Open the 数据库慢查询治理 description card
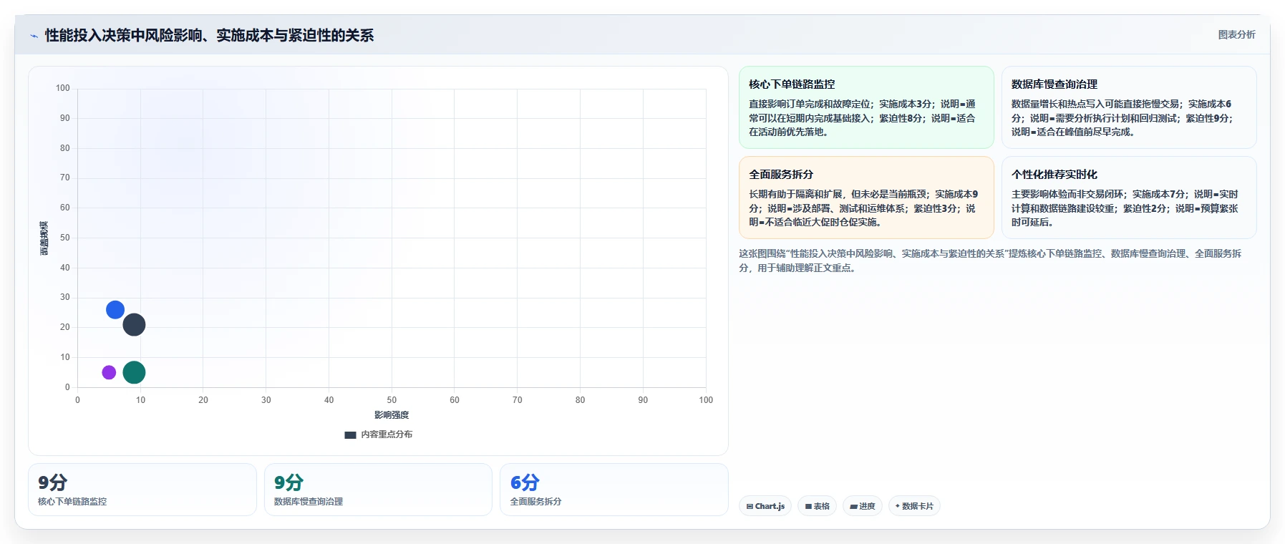This screenshot has width=1285, height=544. [1129, 107]
